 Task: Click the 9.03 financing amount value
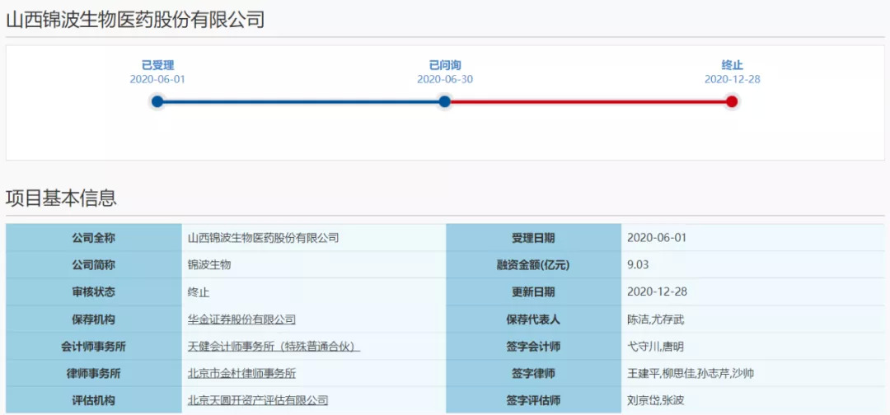(638, 265)
